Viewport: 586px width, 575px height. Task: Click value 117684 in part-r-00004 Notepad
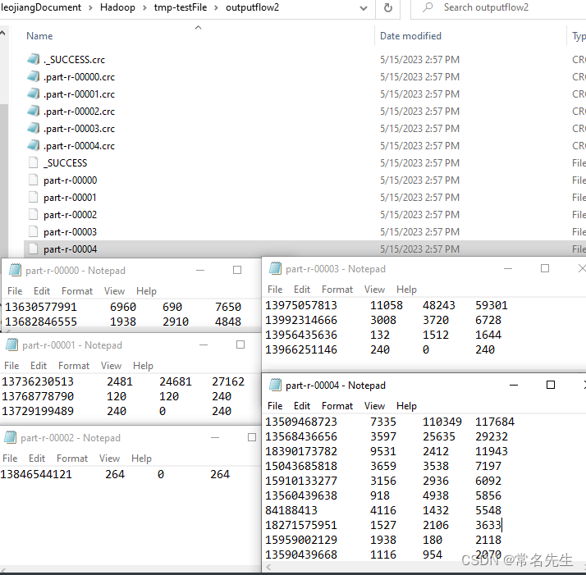[x=495, y=422]
